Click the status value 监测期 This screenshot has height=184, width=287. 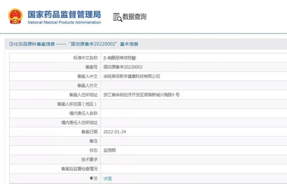[110, 150]
